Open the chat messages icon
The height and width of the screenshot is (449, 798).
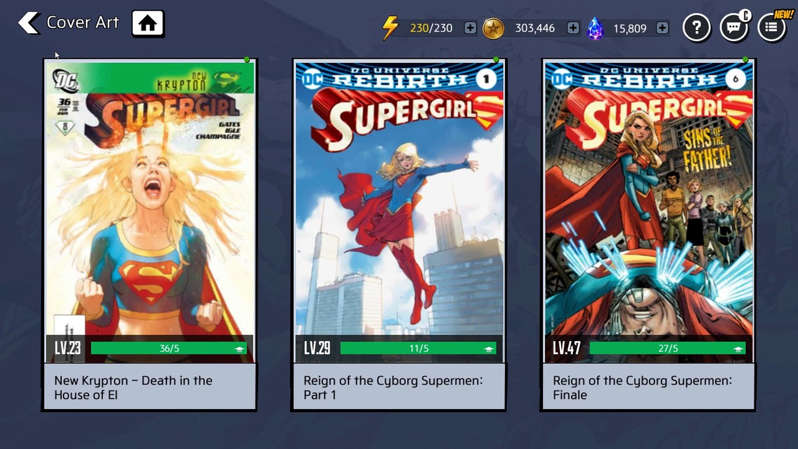coord(734,27)
